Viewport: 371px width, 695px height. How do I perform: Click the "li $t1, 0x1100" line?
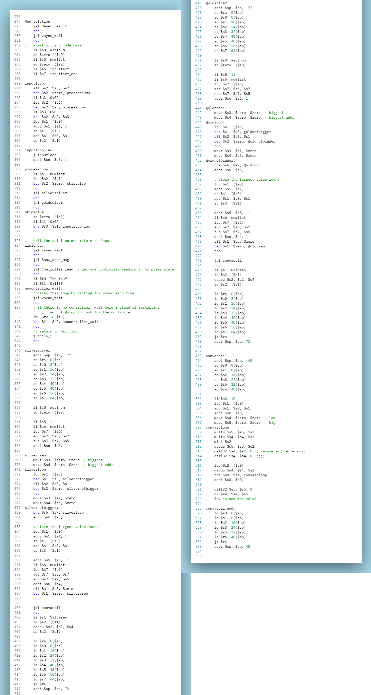click(x=48, y=284)
